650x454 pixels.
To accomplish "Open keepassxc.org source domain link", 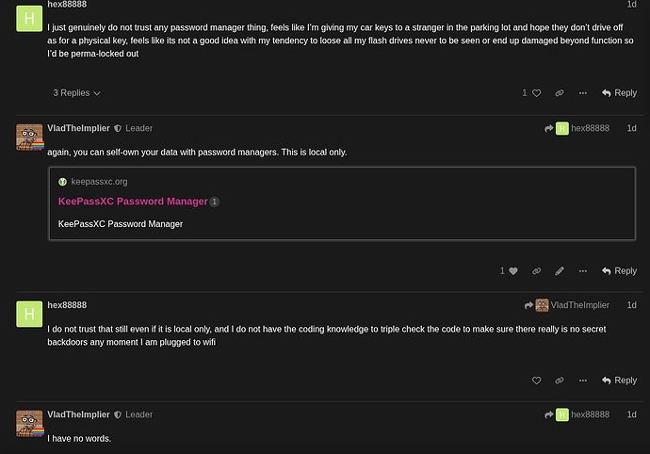I will click(x=99, y=182).
